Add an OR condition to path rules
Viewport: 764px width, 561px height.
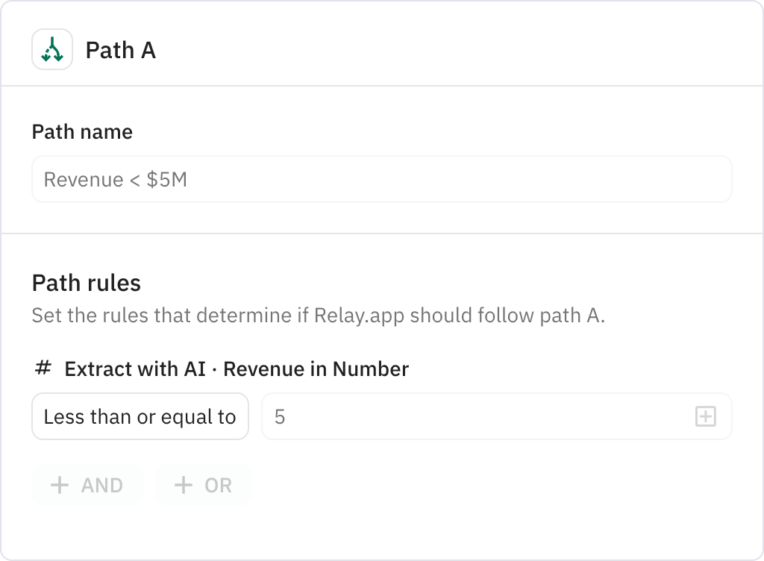(203, 485)
